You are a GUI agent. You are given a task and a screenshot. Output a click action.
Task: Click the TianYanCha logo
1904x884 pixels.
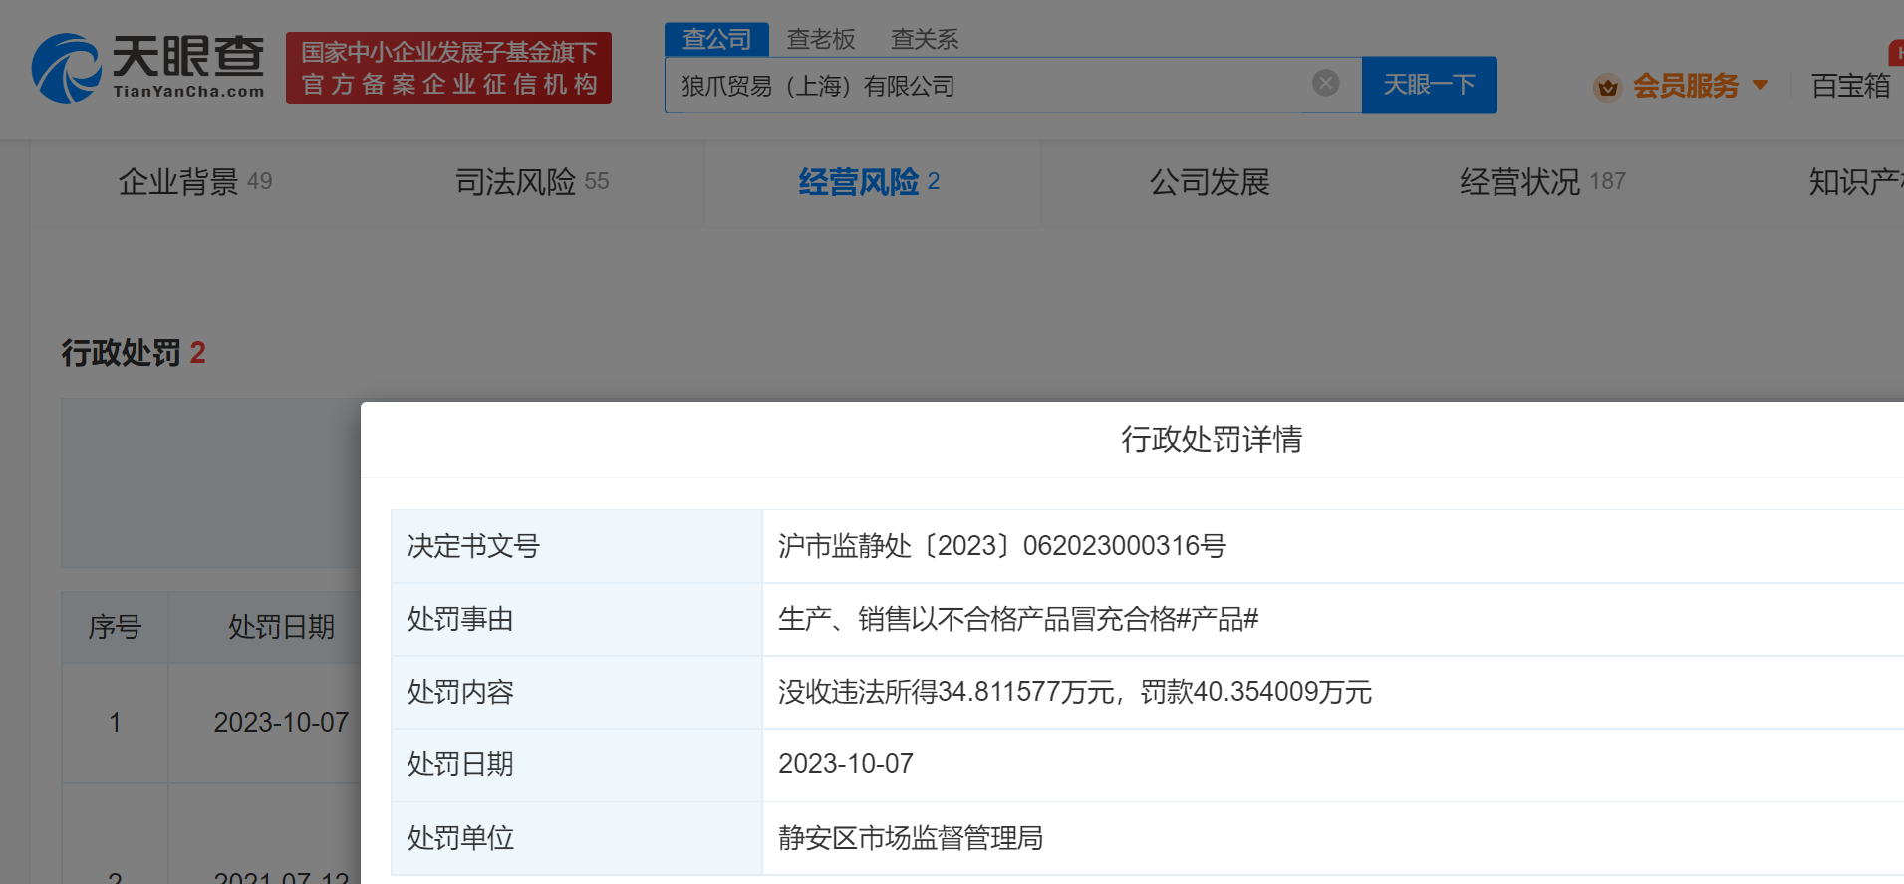pyautogui.click(x=148, y=68)
